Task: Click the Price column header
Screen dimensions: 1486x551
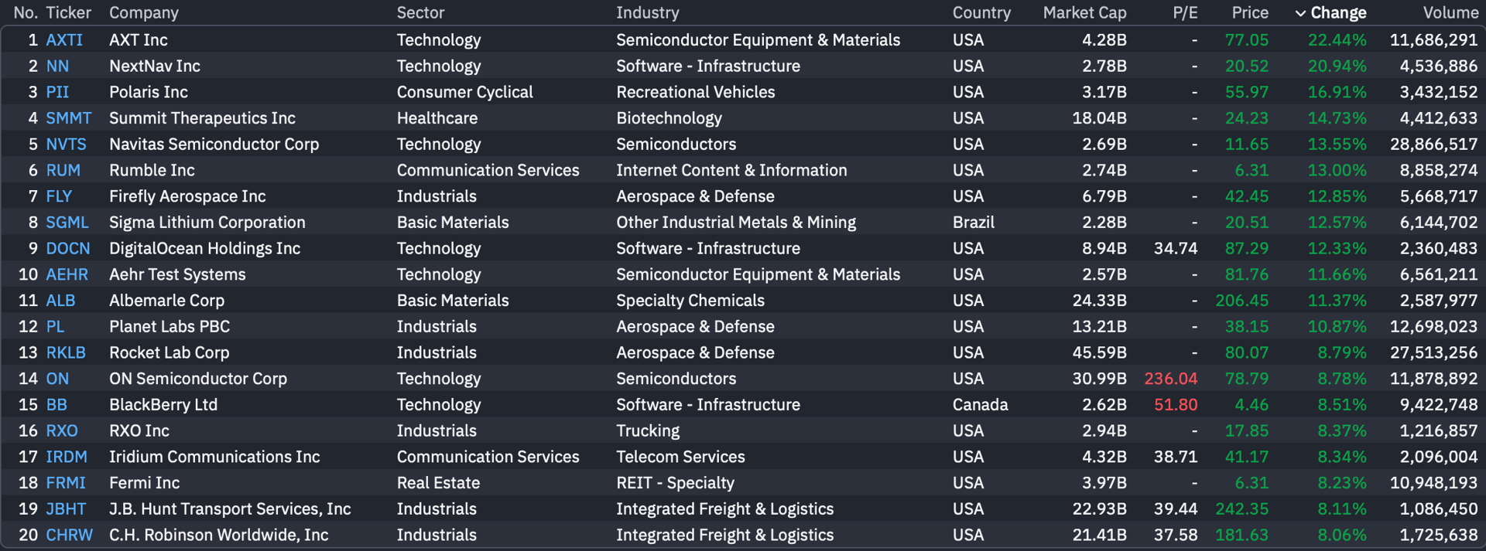Action: coord(1250,13)
